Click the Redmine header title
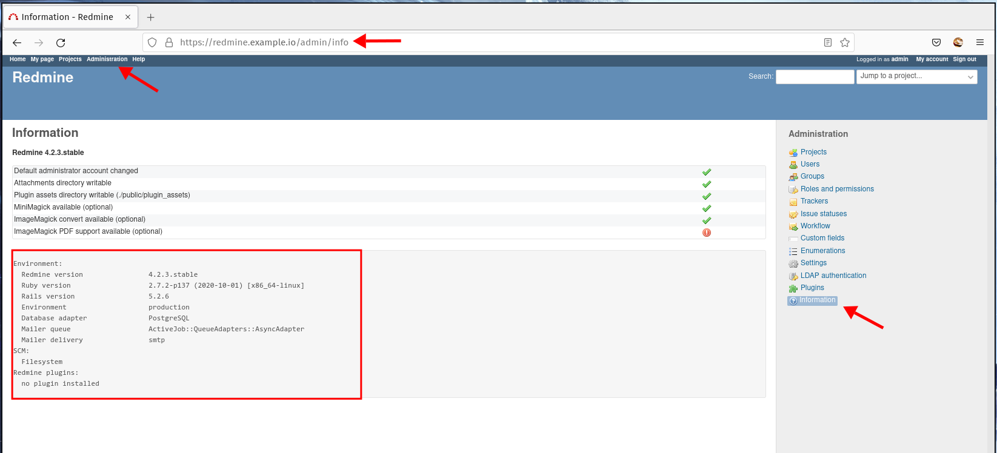997x453 pixels. pyautogui.click(x=43, y=77)
